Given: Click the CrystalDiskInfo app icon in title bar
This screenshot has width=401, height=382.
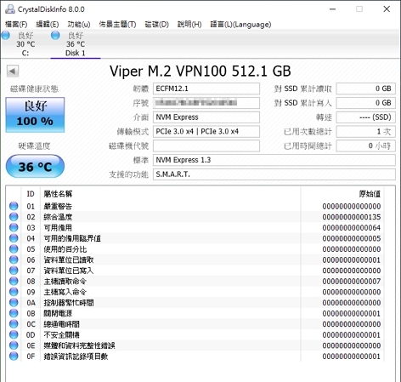Looking at the screenshot, I should click(10, 9).
